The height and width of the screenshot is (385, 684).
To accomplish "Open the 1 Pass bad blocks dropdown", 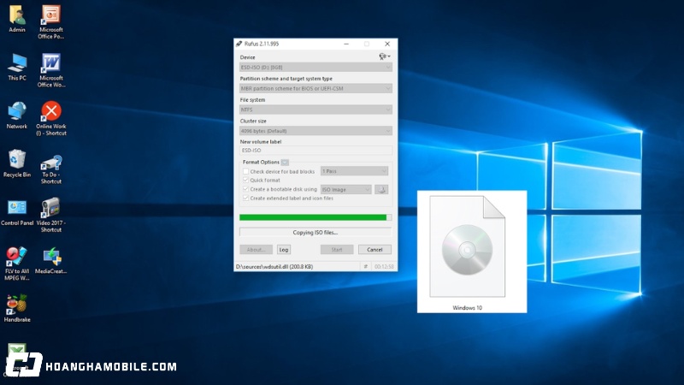I will 354,171.
